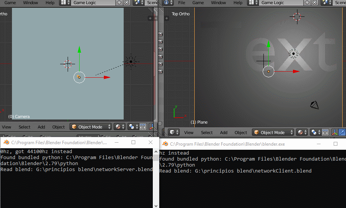This screenshot has width=346, height=208.
Task: Edit Game Logic layout name in left window
Action: click(x=93, y=3)
